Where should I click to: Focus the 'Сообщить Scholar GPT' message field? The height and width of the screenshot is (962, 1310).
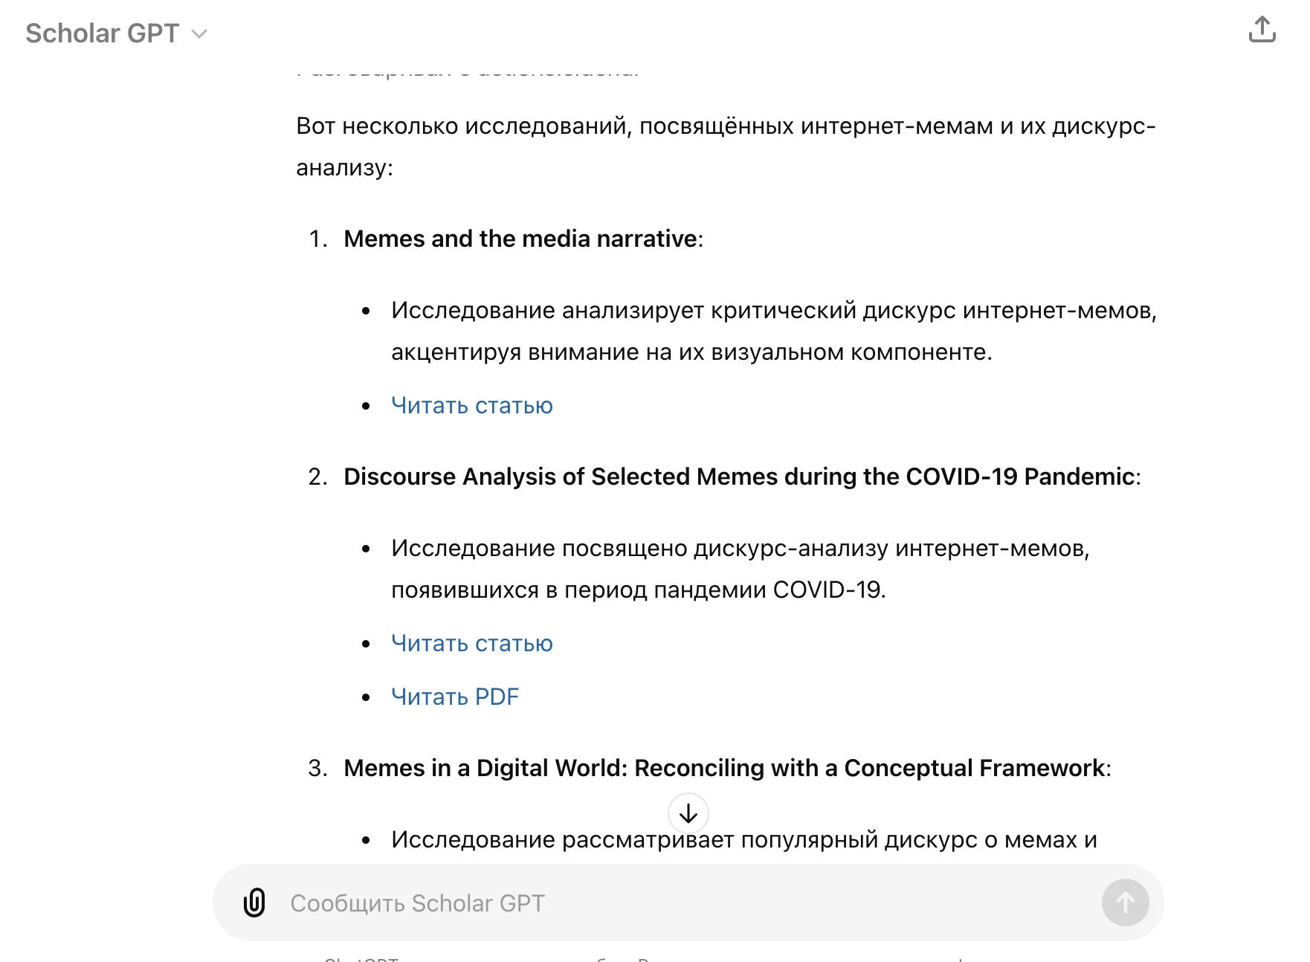coord(669,903)
